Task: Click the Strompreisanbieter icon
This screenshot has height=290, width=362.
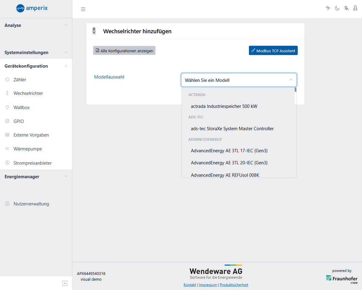Action: coord(8,163)
